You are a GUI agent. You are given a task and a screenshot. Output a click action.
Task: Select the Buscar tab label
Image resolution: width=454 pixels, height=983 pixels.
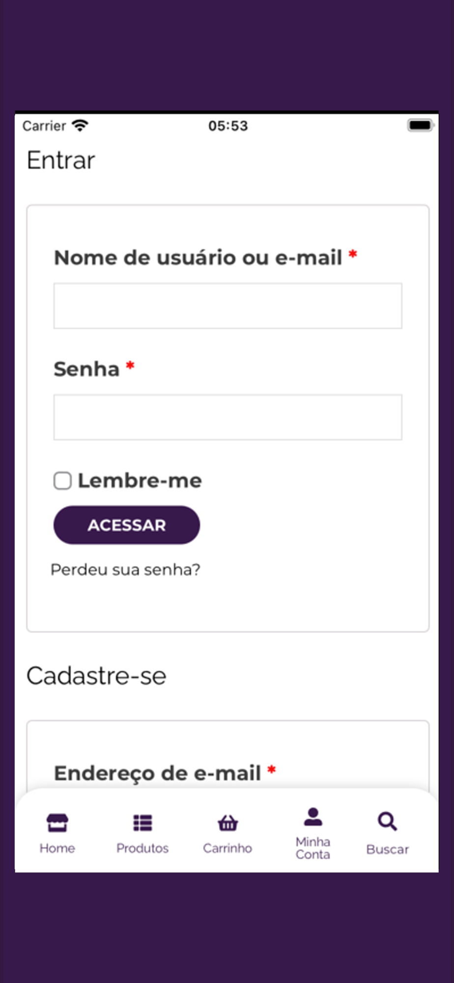(387, 849)
